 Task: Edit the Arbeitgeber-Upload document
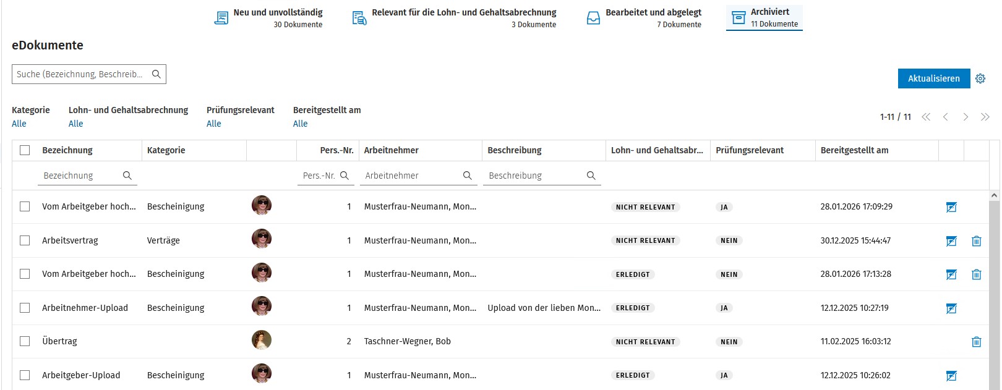[x=951, y=376]
